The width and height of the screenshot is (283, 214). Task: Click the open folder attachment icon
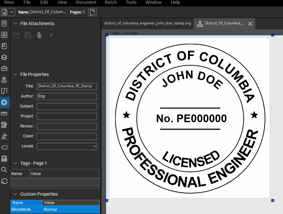16,35
